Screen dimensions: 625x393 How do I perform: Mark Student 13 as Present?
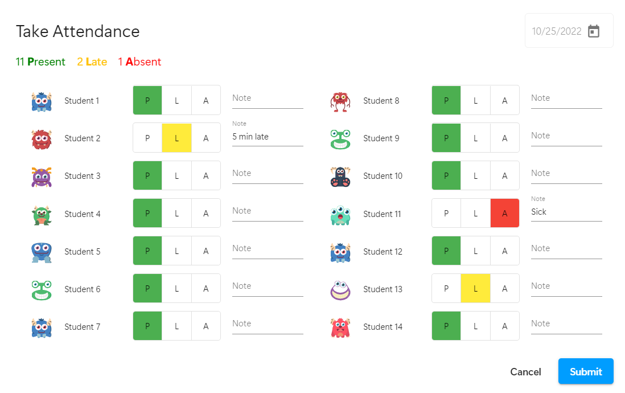(x=446, y=289)
